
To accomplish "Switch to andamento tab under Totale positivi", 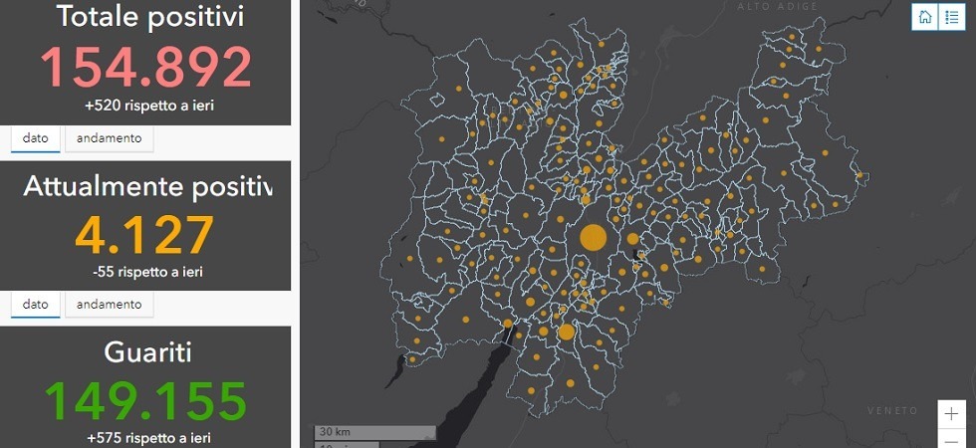I will coord(109,139).
